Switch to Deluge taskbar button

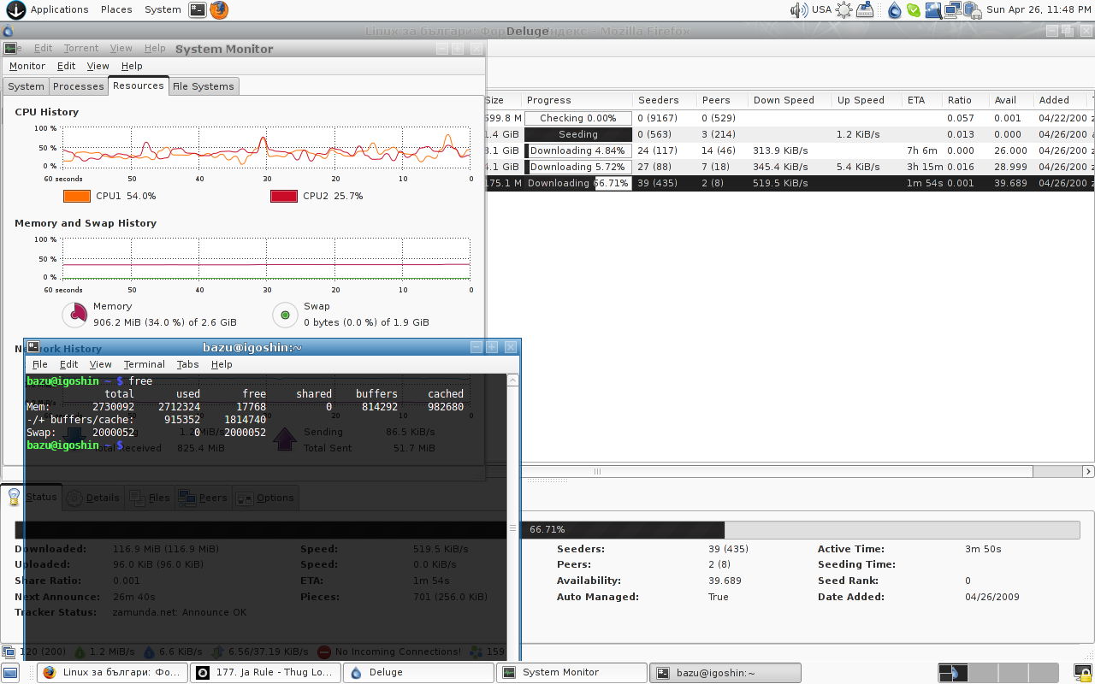pos(419,673)
